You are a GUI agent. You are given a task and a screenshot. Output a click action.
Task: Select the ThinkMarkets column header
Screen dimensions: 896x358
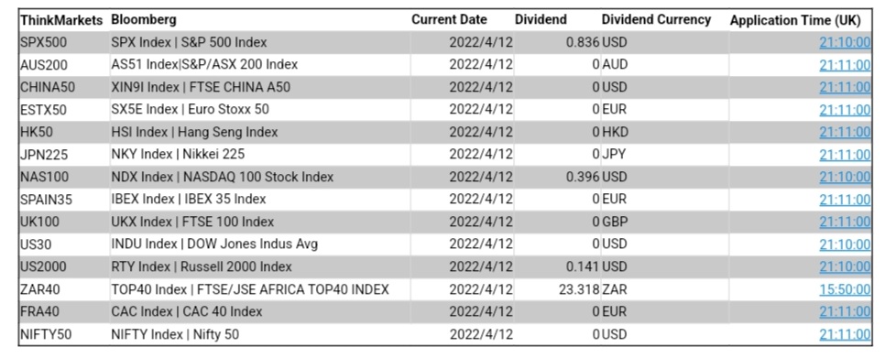(x=61, y=20)
